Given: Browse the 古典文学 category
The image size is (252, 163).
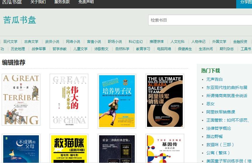Looking at the screenshot, I should tap(31, 42).
